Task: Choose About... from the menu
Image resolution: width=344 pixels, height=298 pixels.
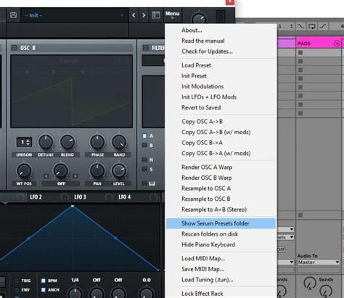Action: click(221, 30)
